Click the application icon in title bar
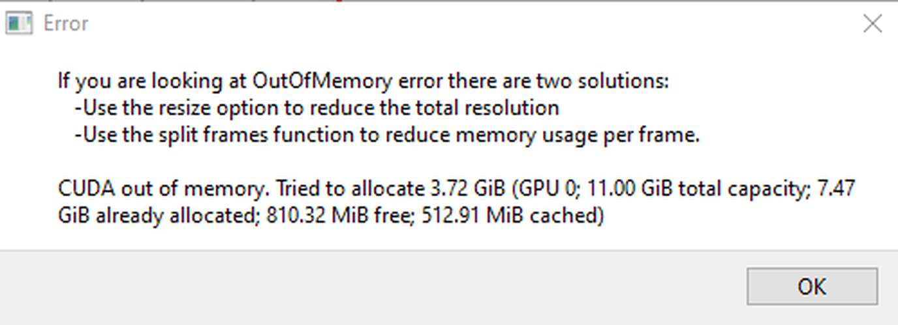The width and height of the screenshot is (898, 325). 18,24
